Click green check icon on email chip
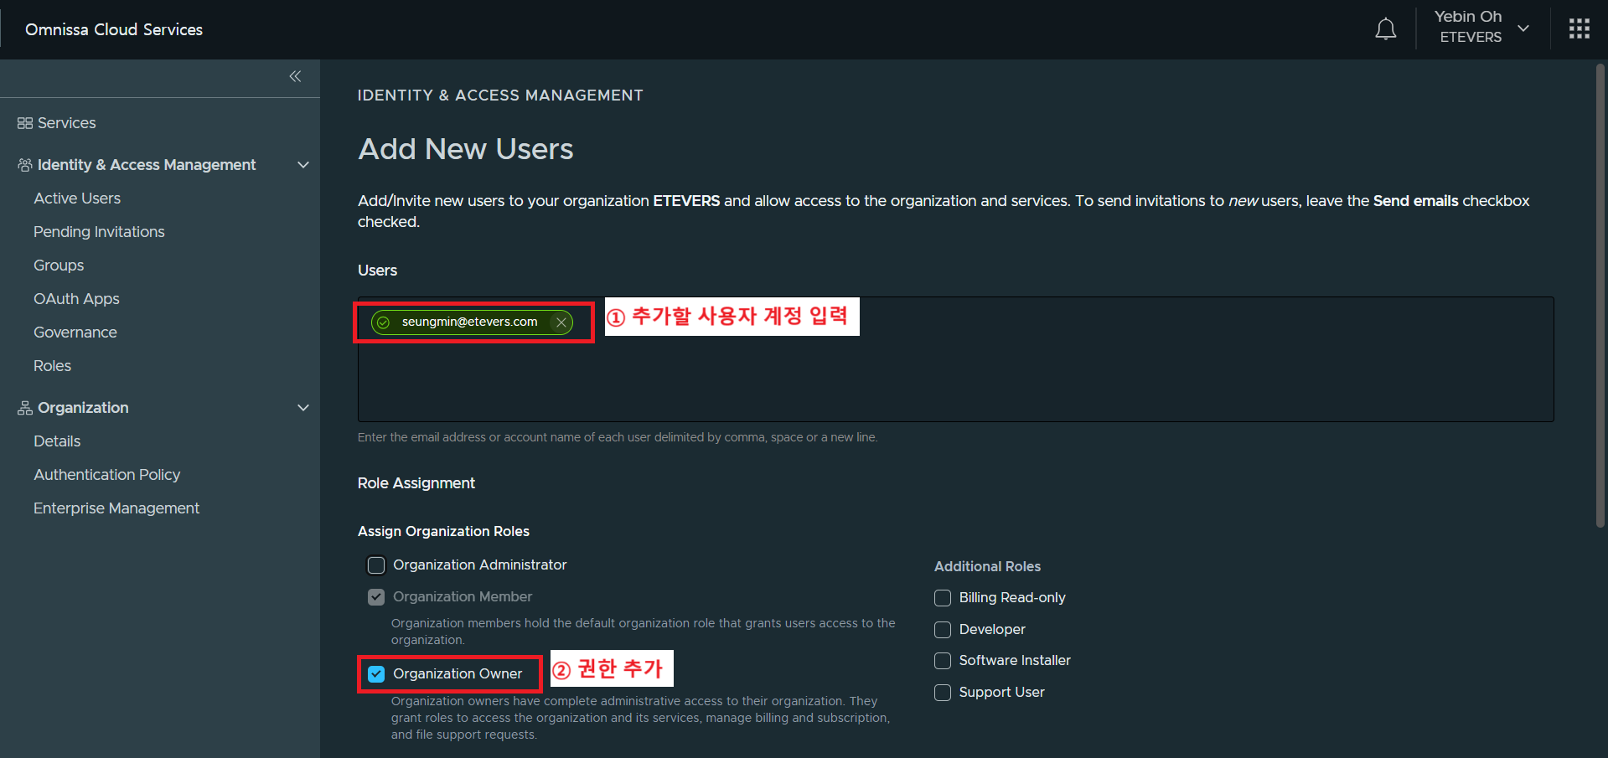The image size is (1608, 758). pos(384,322)
